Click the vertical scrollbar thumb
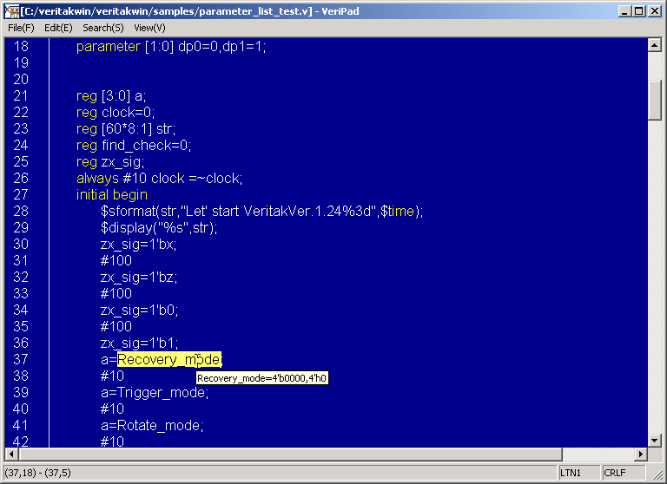 tap(656, 100)
